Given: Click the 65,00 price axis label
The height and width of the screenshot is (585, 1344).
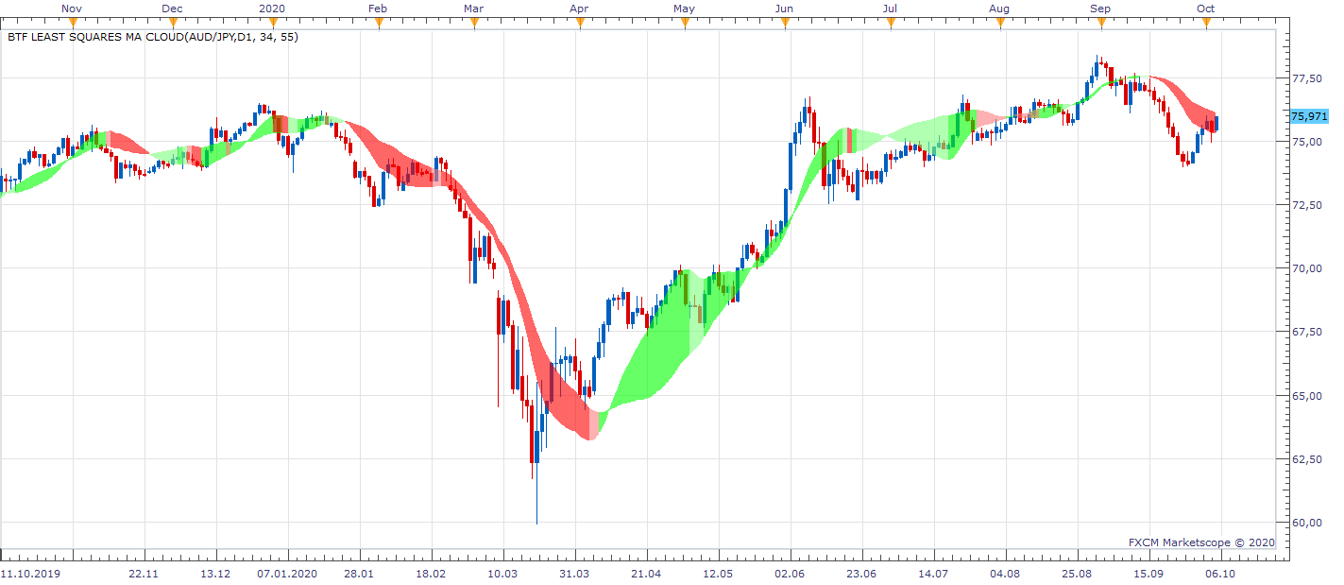Looking at the screenshot, I should [1307, 396].
